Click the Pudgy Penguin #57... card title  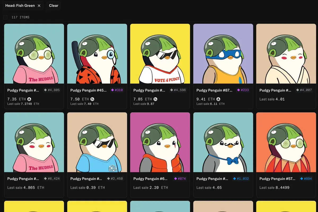(277, 179)
